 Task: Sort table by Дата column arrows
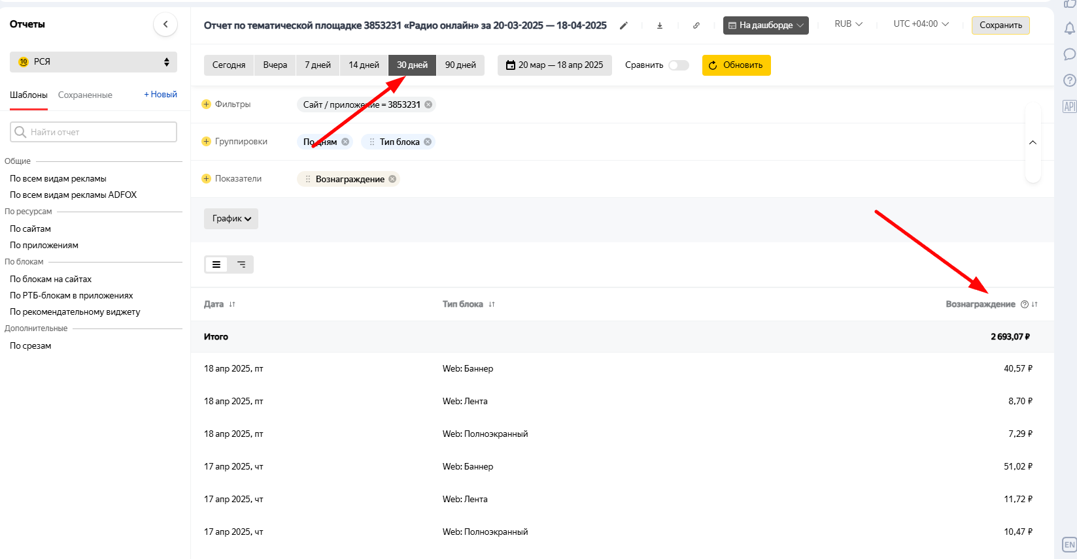(232, 304)
